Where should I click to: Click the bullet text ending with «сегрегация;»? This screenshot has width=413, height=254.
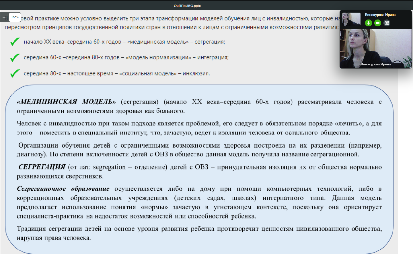tap(124, 42)
